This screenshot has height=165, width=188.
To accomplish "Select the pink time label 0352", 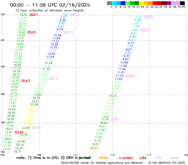I will click(x=130, y=76).
